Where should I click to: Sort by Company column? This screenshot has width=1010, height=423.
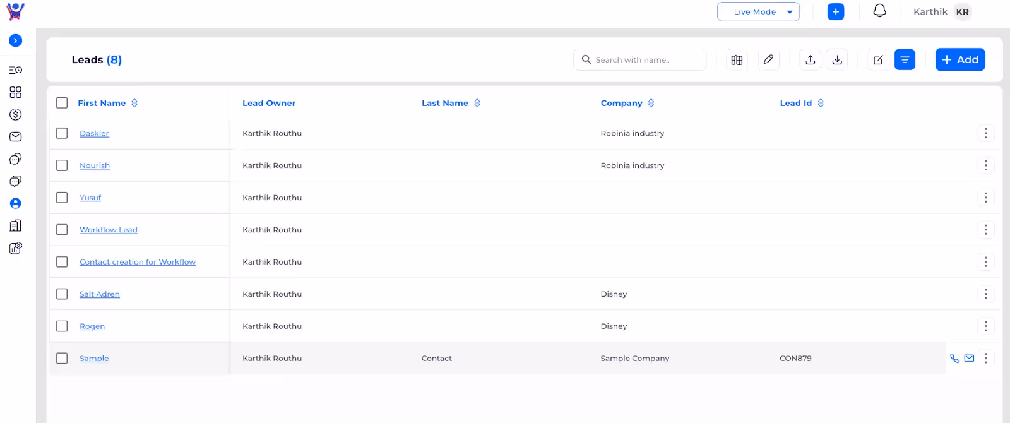coord(651,103)
